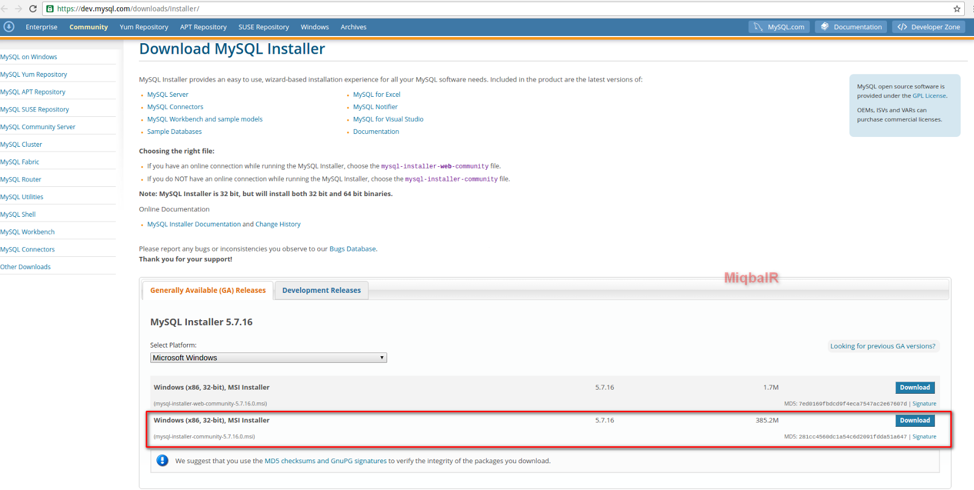The height and width of the screenshot is (490, 974).
Task: Open the Yum Repository menu item
Action: click(x=144, y=27)
